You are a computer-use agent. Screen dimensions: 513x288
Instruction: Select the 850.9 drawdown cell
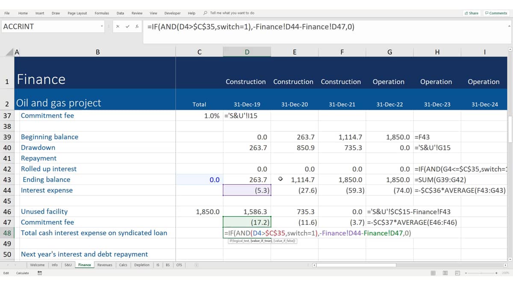click(x=295, y=148)
